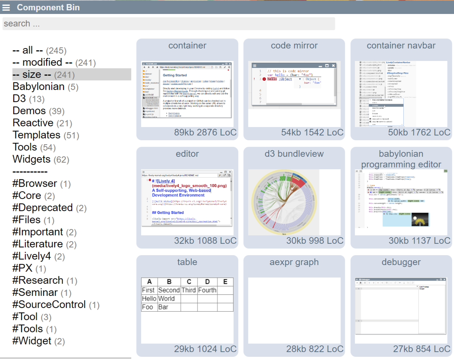Click the aexpr graph component title
This screenshot has height=359, width=454.
[x=294, y=262]
